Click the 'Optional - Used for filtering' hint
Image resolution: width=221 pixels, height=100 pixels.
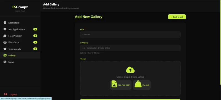point(90,53)
